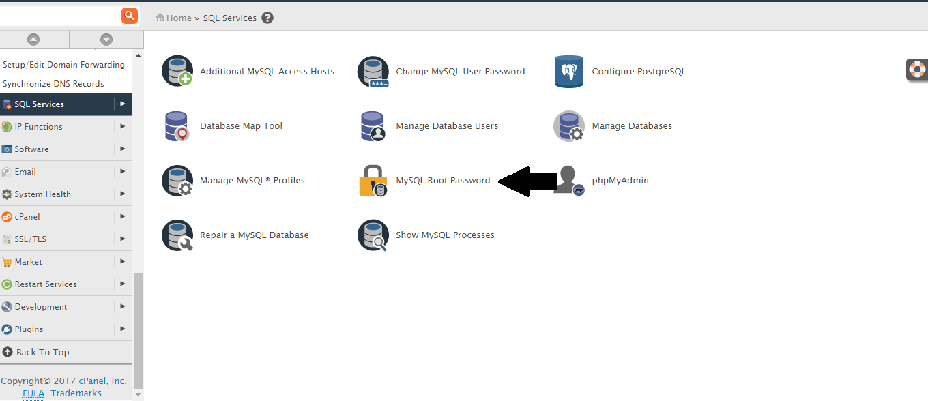Open the Change MySQL User Password link

(461, 71)
